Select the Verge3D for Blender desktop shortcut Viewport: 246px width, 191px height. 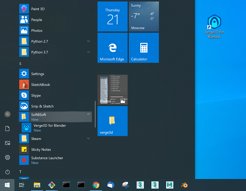214,27
